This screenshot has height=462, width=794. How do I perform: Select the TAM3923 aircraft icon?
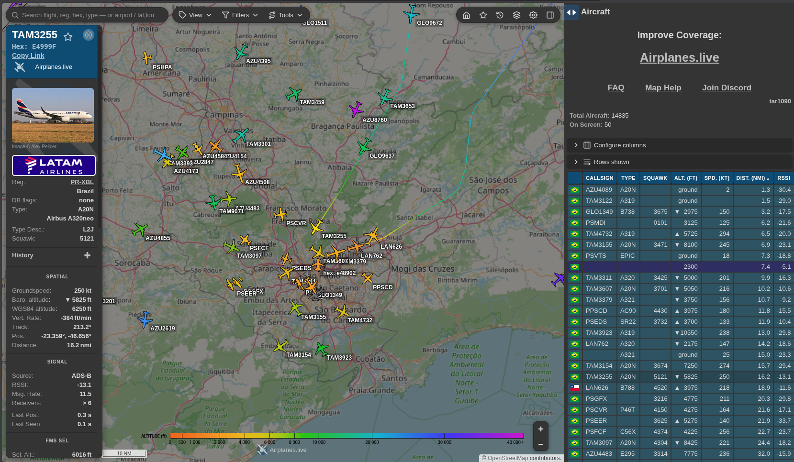[x=322, y=349]
